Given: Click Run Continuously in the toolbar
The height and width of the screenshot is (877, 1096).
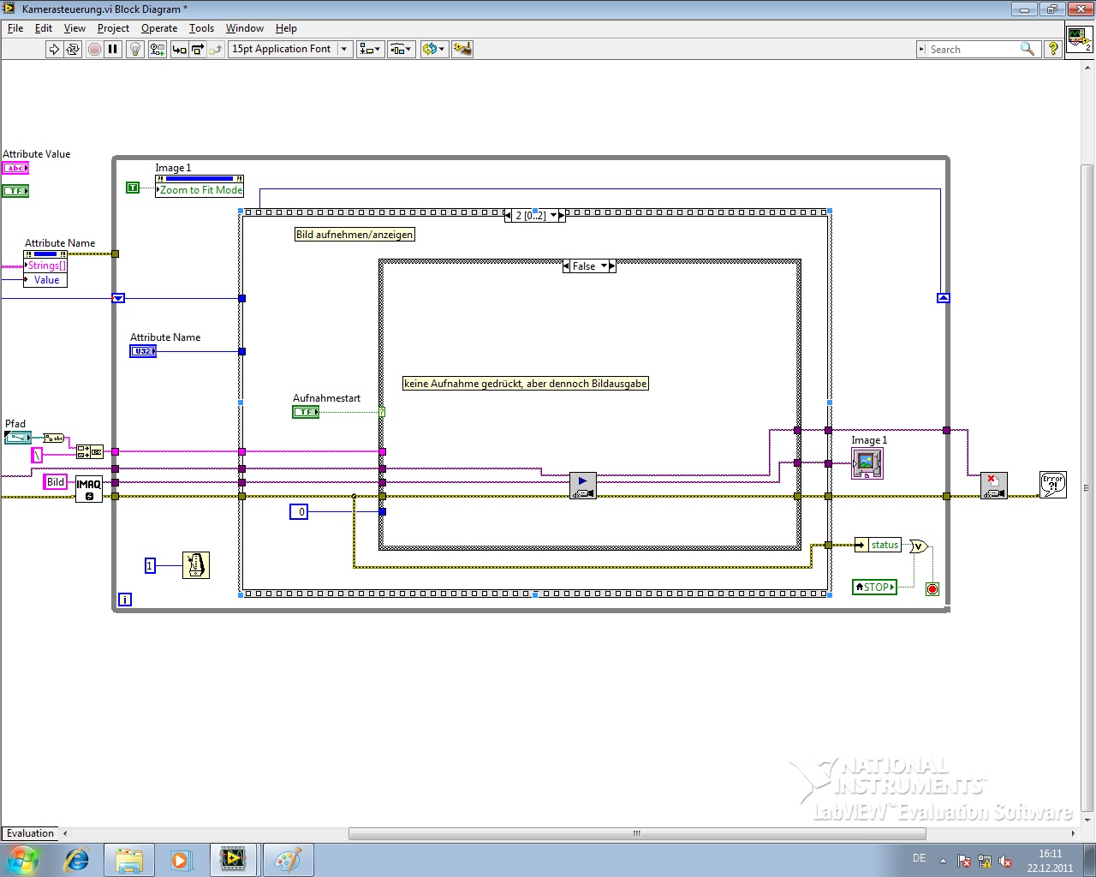Looking at the screenshot, I should pyautogui.click(x=73, y=49).
